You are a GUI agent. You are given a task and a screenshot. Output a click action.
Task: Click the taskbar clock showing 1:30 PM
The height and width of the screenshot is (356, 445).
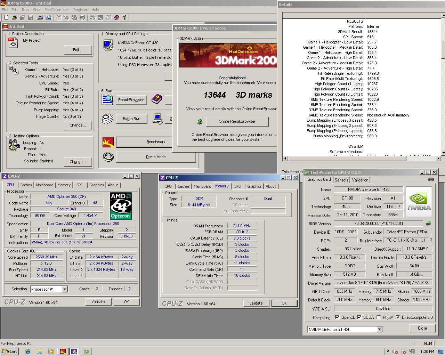tap(427, 351)
